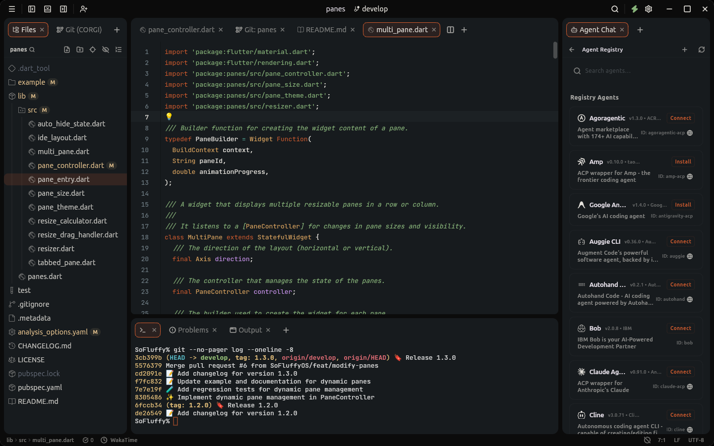Toggle hidden files visibility

106,50
